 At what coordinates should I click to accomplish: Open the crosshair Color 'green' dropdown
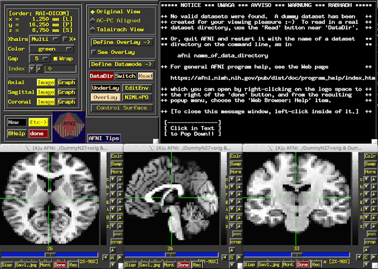(x=51, y=49)
